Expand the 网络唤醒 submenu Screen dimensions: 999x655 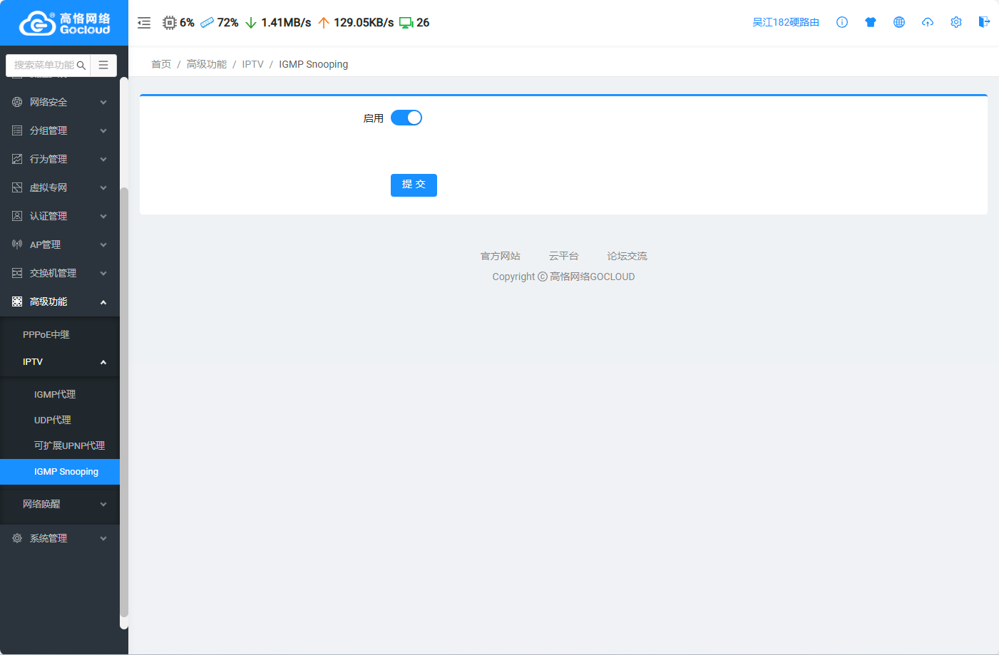(x=60, y=504)
